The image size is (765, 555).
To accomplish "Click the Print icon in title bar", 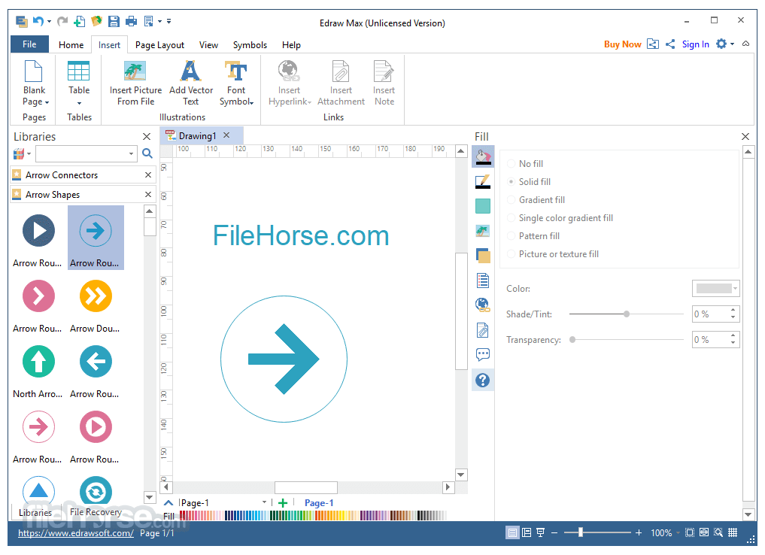I will point(131,21).
